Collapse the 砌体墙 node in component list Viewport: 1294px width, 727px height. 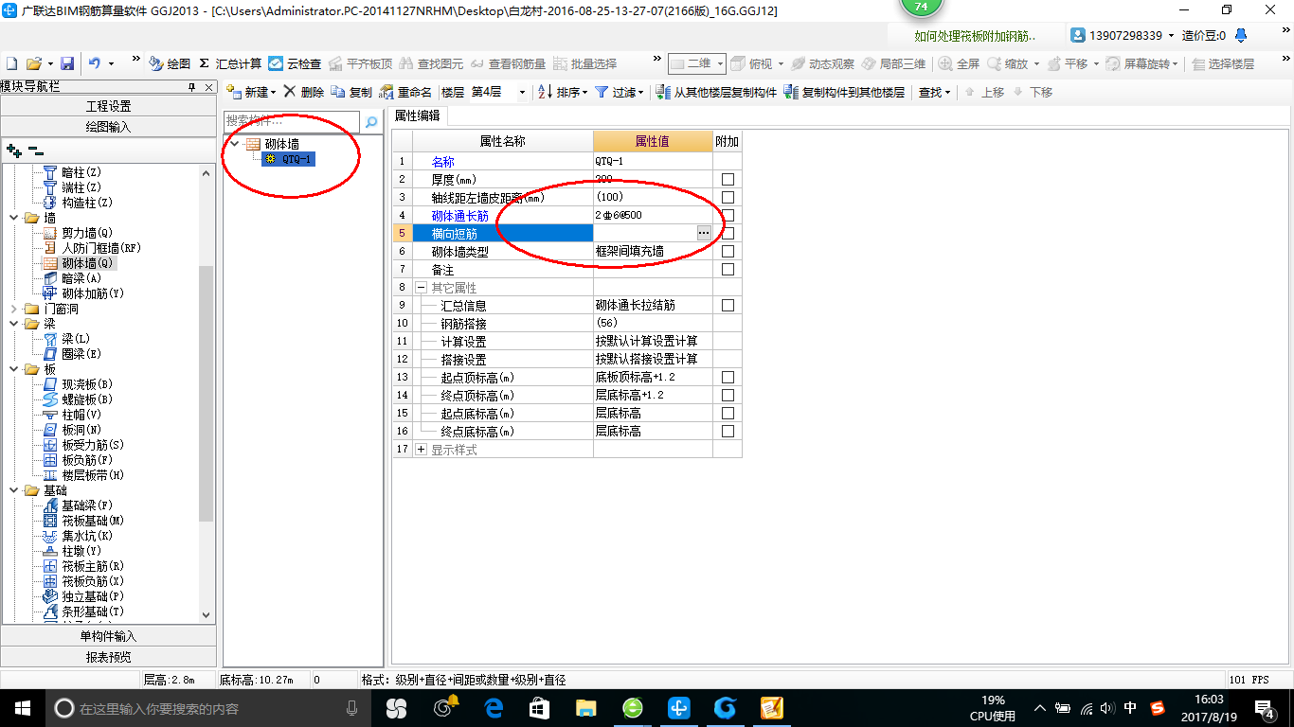[x=234, y=144]
